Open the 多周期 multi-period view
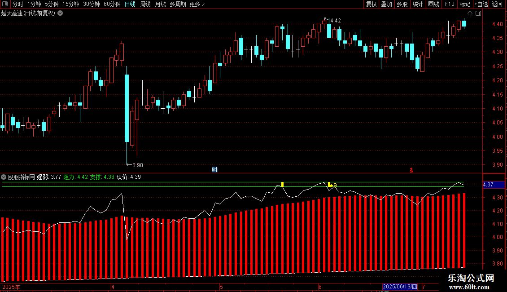Image resolution: width=507 pixels, height=292 pixels. tap(178, 4)
